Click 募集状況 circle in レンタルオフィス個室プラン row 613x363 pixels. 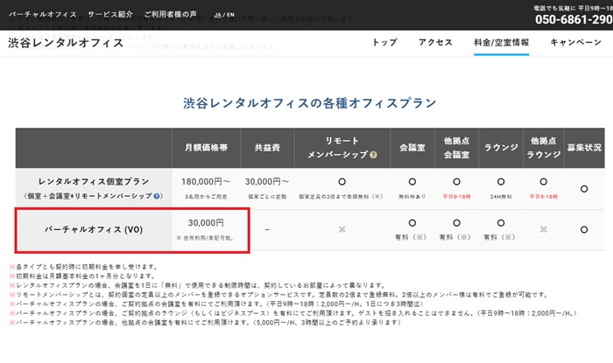(x=584, y=187)
